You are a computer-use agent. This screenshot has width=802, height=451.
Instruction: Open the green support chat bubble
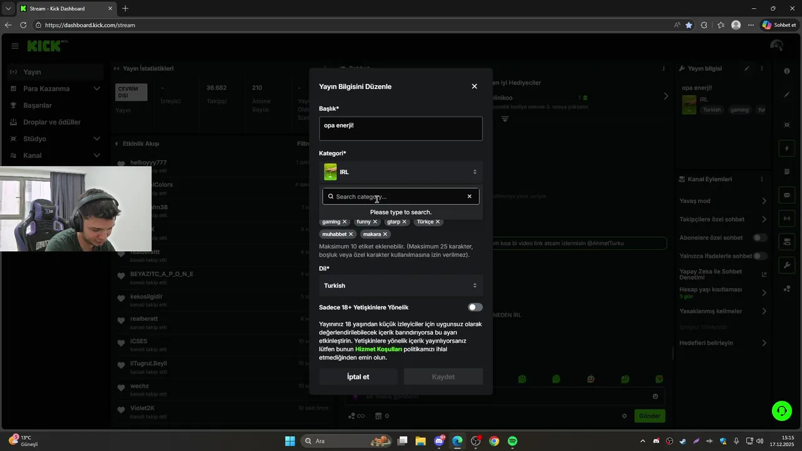pos(781,411)
